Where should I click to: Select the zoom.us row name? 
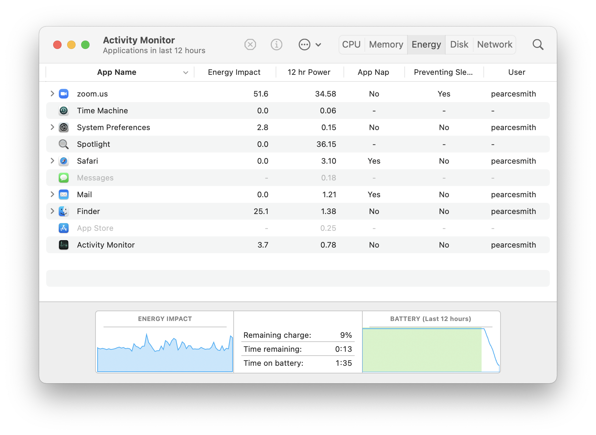pyautogui.click(x=92, y=94)
